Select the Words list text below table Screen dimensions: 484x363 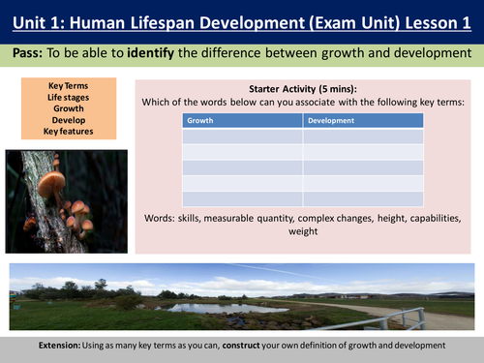[303, 225]
